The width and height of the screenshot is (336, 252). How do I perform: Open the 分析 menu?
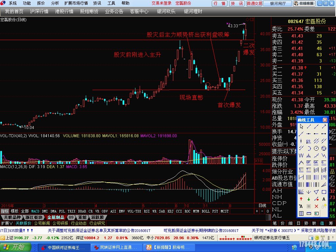[x=55, y=3]
